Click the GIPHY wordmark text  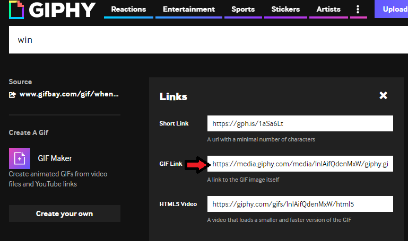(62, 10)
